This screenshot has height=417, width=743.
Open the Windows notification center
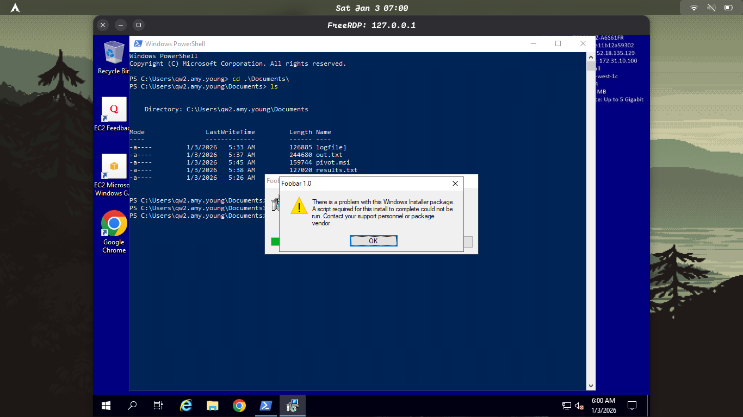[632, 406]
